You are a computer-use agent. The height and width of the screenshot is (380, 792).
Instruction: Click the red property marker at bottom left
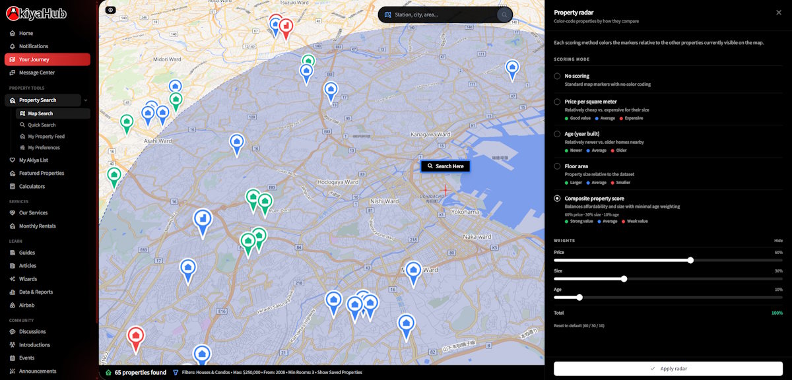[x=135, y=338]
